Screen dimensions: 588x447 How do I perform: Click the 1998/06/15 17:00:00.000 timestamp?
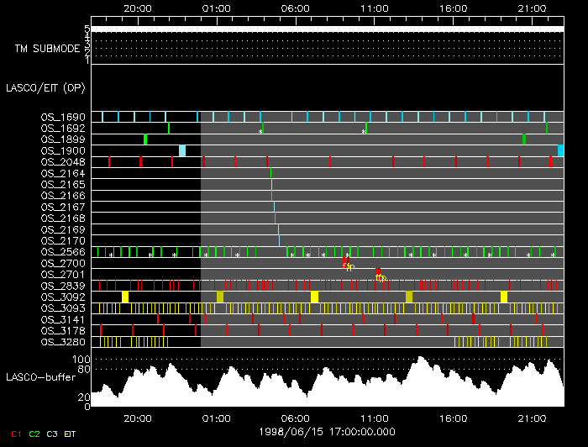point(326,430)
